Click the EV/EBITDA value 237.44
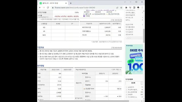The height and width of the screenshot is (102, 182). (x=59, y=85)
